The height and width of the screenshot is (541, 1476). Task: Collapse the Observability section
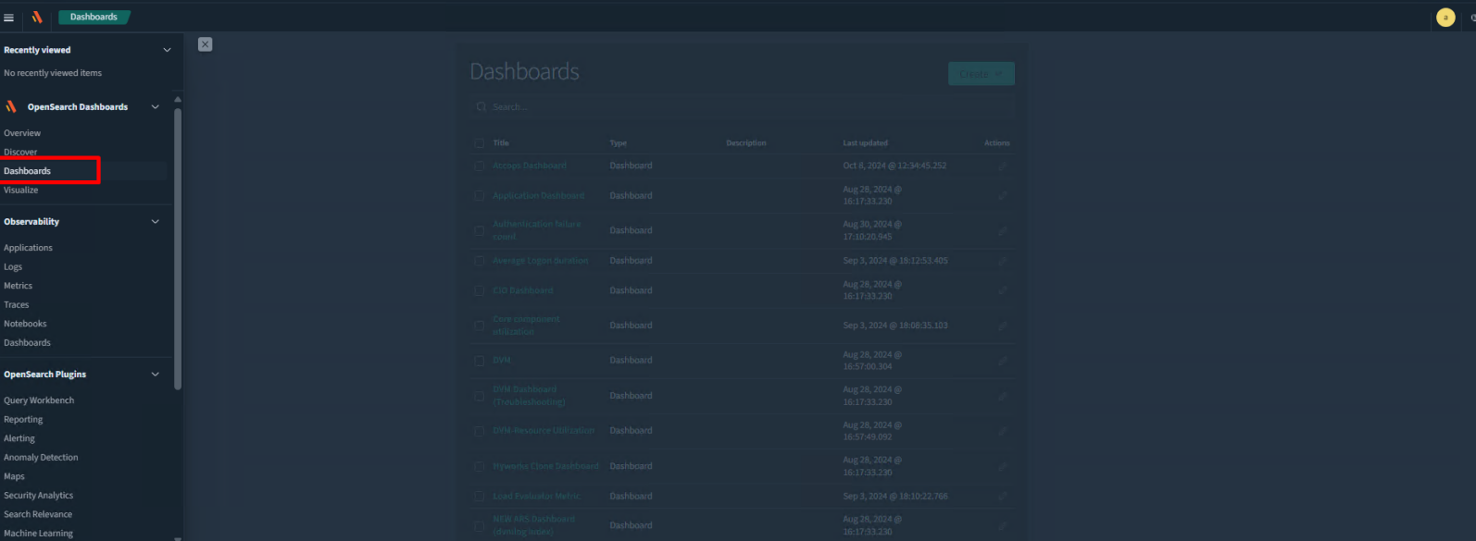pyautogui.click(x=155, y=222)
